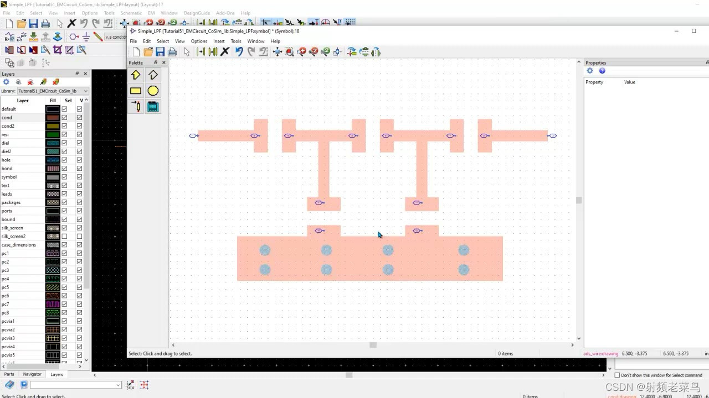
Task: Pick the yellow circle tool in Palette
Action: (153, 91)
